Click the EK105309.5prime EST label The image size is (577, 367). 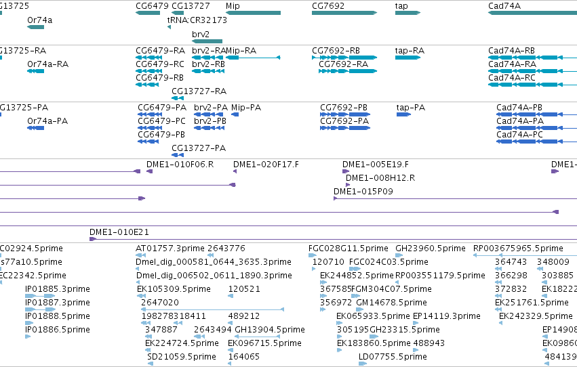(174, 289)
